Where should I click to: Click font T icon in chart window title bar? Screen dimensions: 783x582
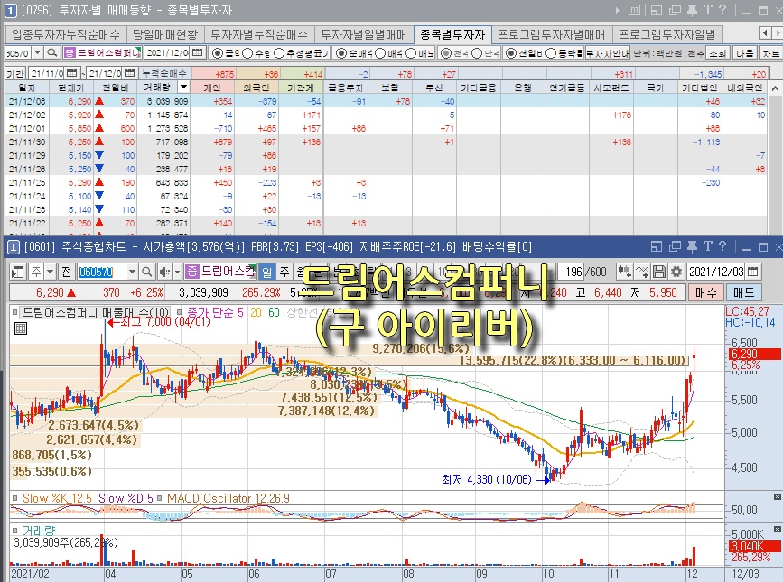(x=708, y=246)
